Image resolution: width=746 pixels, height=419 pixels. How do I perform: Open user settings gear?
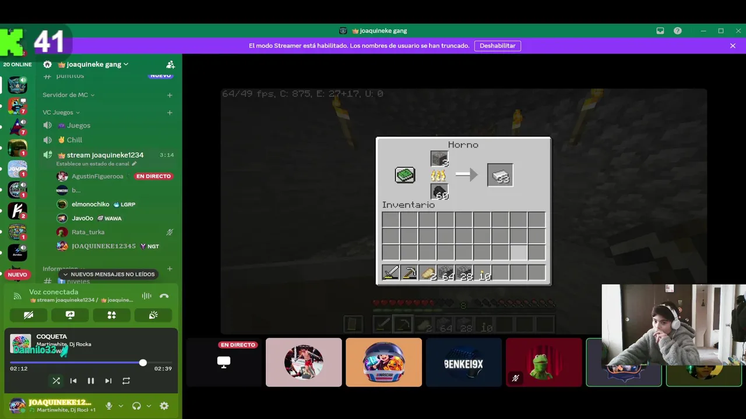click(164, 406)
